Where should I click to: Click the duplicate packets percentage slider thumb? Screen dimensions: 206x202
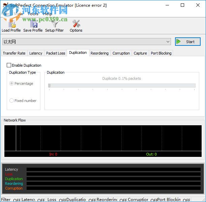(49, 86)
